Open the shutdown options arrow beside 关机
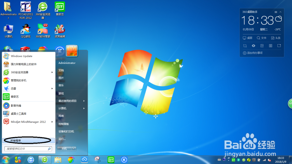Viewport: 292px width, 164px height. (74, 149)
